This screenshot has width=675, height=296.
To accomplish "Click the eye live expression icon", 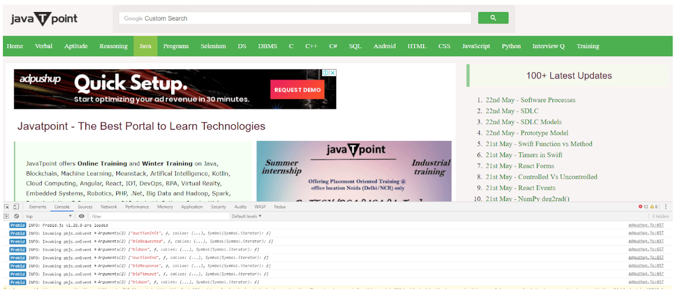I will pos(82,216).
